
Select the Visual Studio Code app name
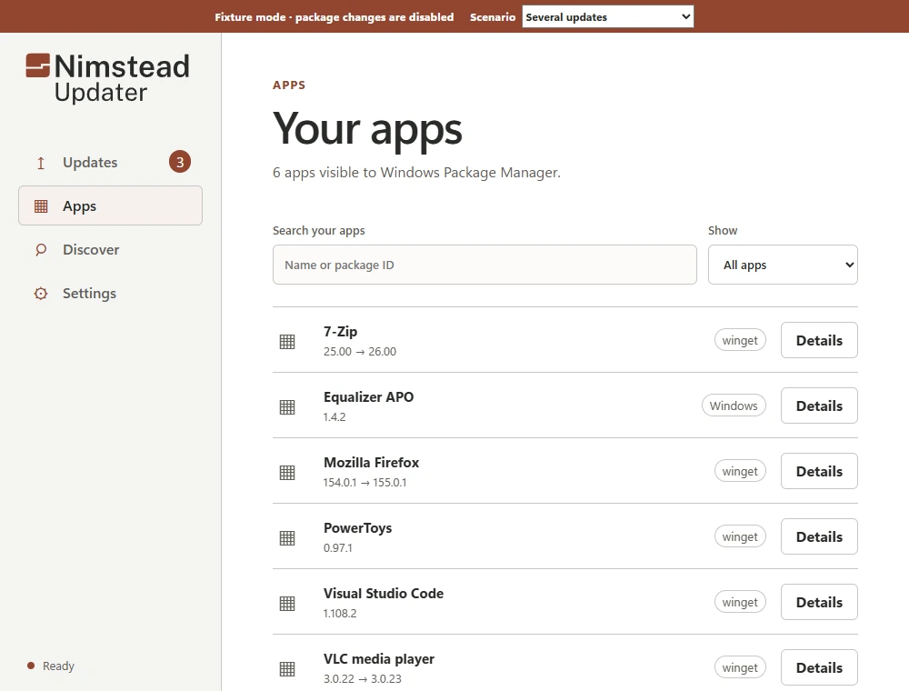384,594
